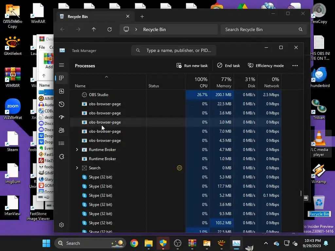
Task: Open Task Manager settings gear
Action: [x=62, y=225]
